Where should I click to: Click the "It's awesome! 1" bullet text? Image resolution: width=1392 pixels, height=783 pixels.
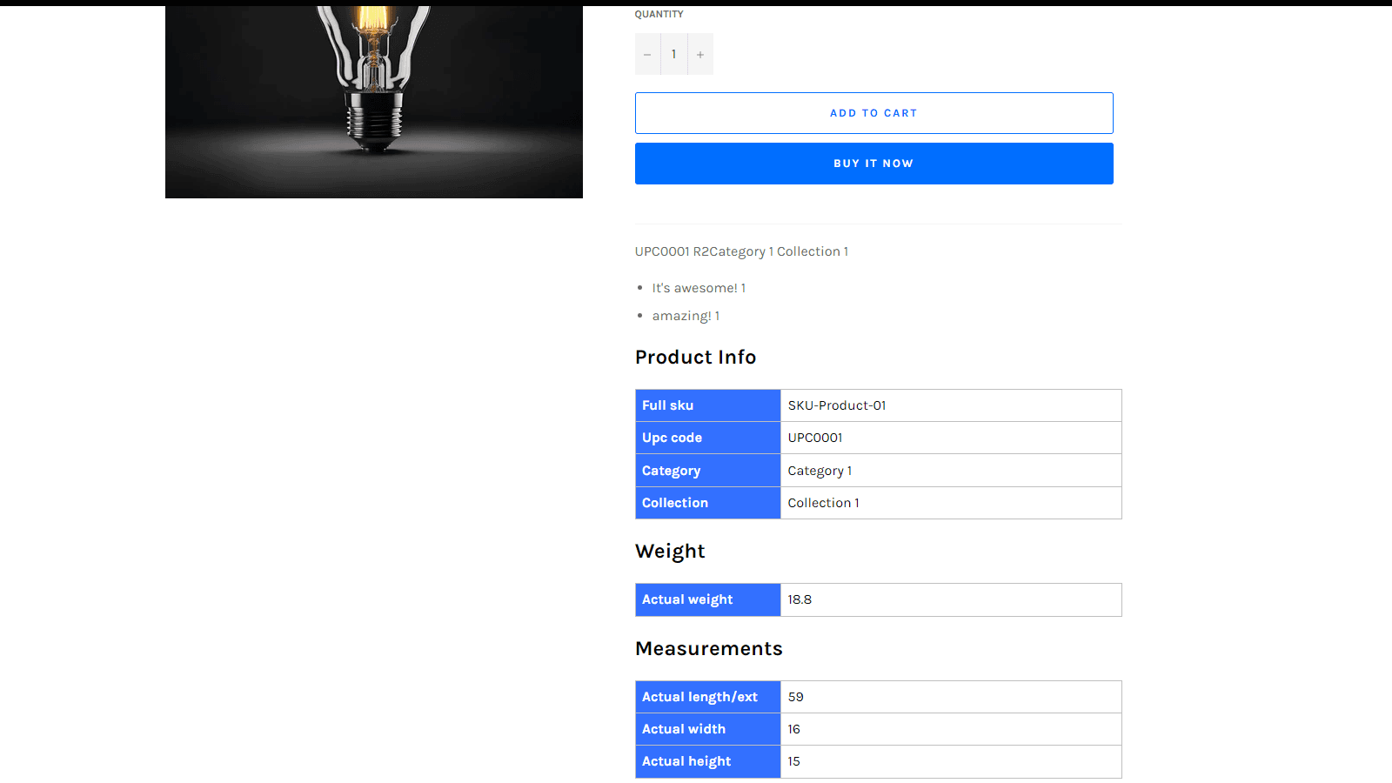click(x=699, y=288)
